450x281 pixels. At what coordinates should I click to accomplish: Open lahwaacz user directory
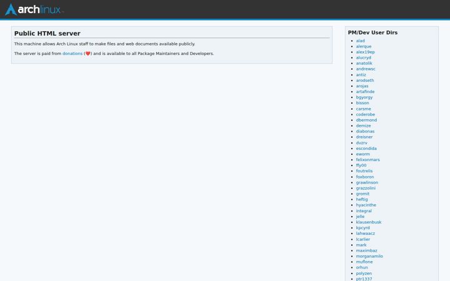pos(366,234)
